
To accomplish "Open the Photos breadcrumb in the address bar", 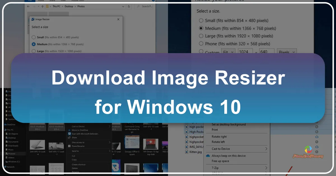I will (81, 6).
